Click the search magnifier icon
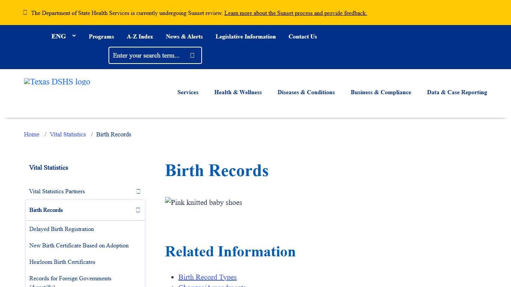The height and width of the screenshot is (287, 511). tap(192, 55)
